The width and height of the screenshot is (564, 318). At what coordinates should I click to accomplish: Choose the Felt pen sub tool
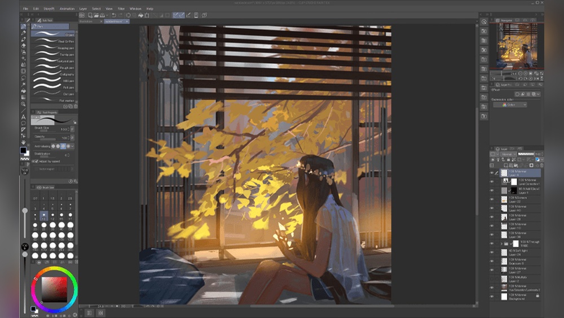coord(53,87)
